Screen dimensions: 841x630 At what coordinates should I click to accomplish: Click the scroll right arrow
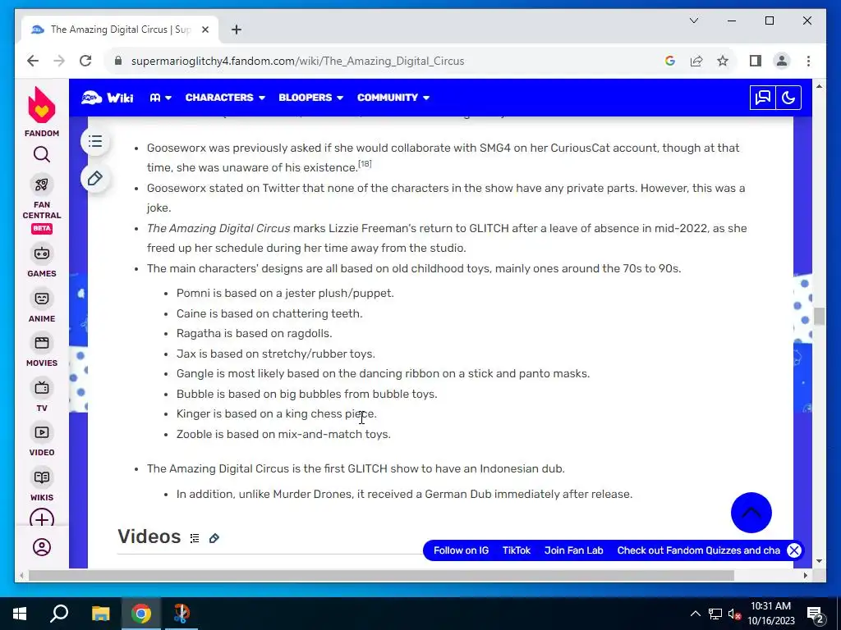tap(805, 575)
